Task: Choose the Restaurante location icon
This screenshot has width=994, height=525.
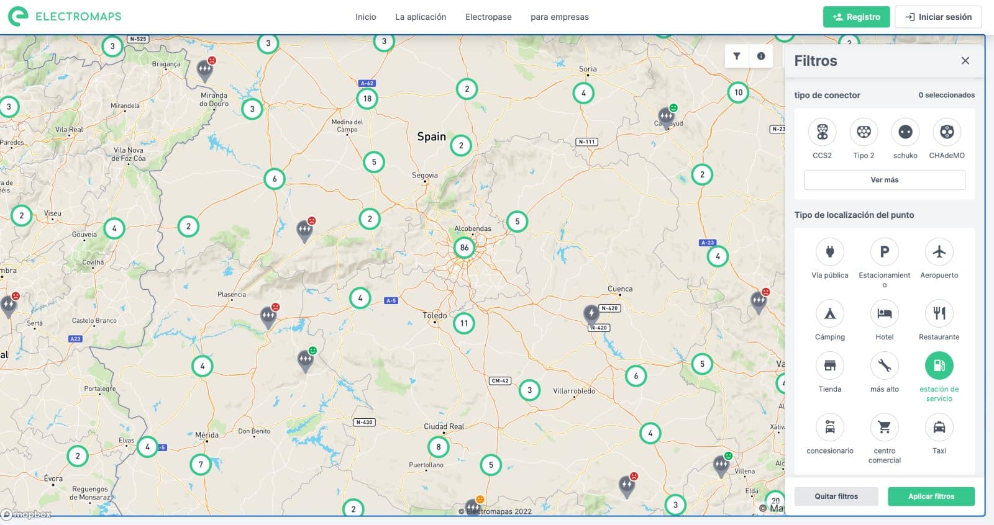Action: tap(939, 313)
